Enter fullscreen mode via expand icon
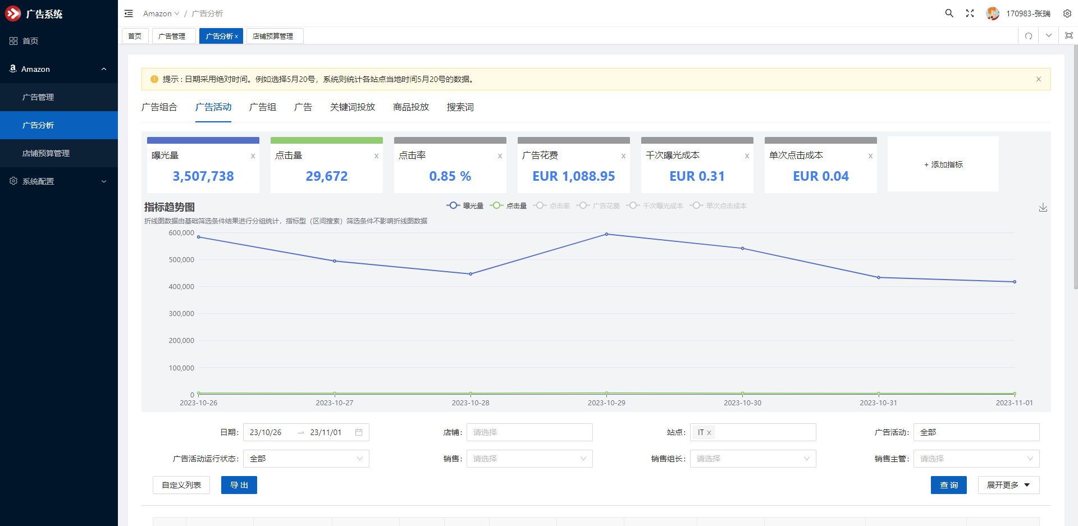The image size is (1078, 526). [x=970, y=13]
